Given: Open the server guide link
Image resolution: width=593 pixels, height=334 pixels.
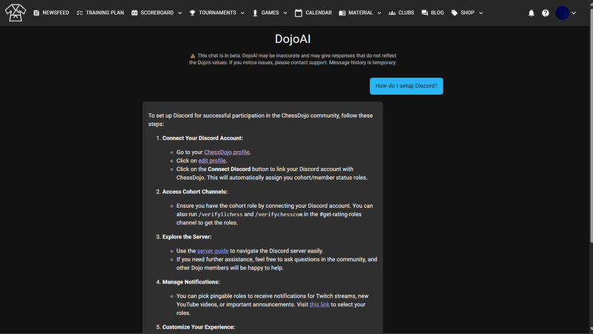Looking at the screenshot, I should click(213, 251).
